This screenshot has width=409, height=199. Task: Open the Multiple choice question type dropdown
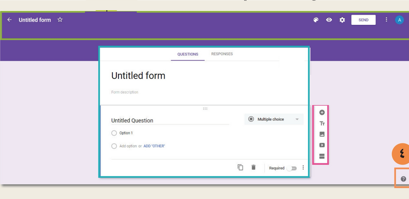(274, 119)
